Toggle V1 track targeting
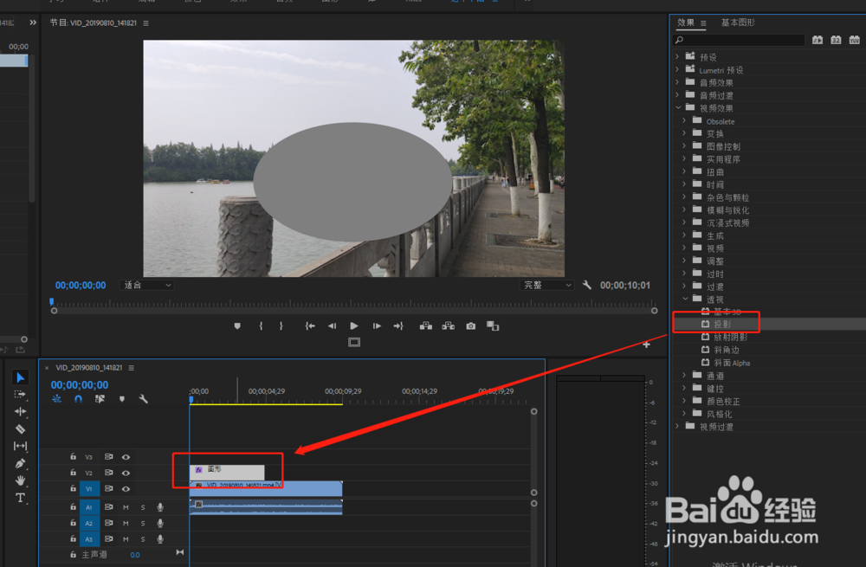866x567 pixels. tap(89, 489)
